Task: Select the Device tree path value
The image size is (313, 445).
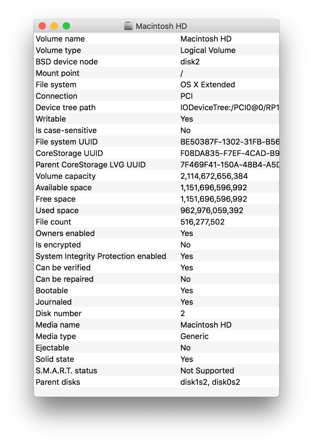Action: [x=229, y=107]
